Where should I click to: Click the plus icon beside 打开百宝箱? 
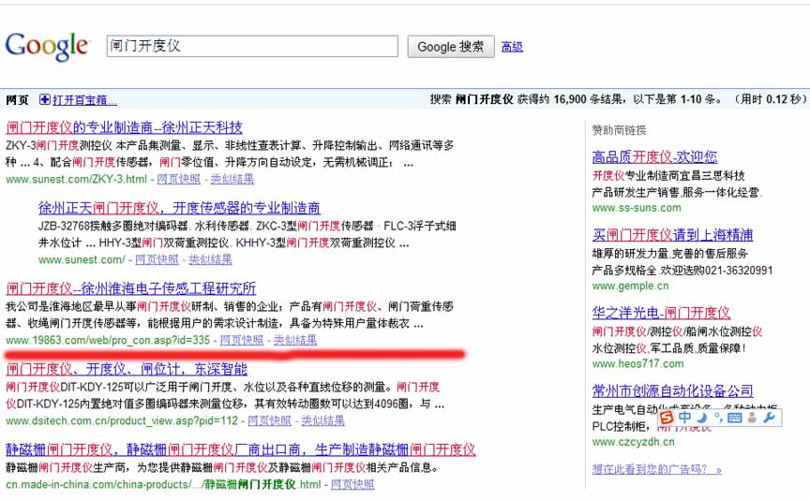tap(45, 99)
